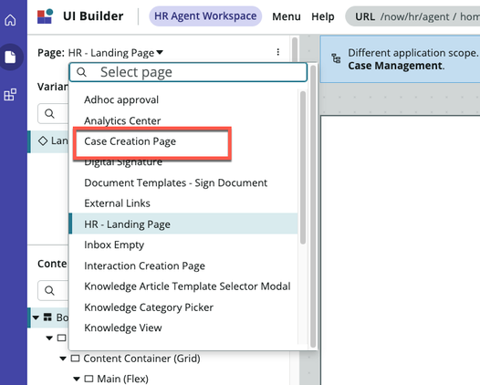
Task: Click the Body layout icon in content tree
Action: point(47,317)
